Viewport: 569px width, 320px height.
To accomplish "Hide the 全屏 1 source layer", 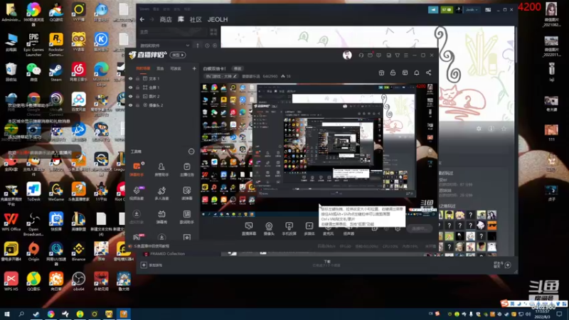I will pyautogui.click(x=131, y=87).
